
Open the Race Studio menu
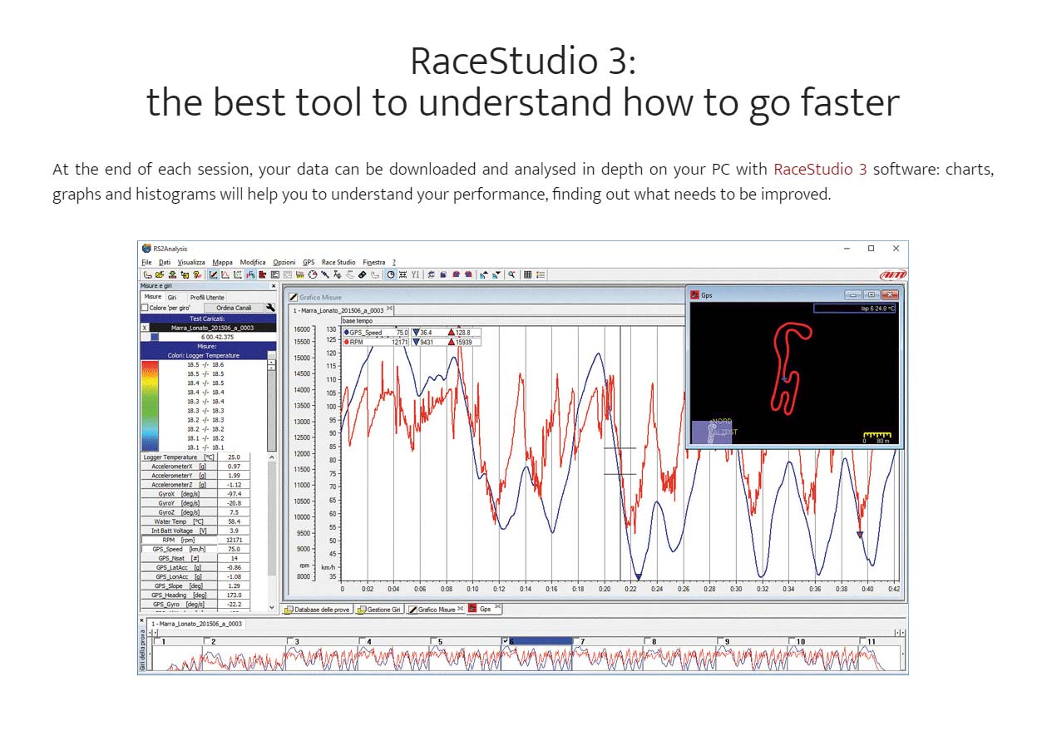[x=338, y=262]
